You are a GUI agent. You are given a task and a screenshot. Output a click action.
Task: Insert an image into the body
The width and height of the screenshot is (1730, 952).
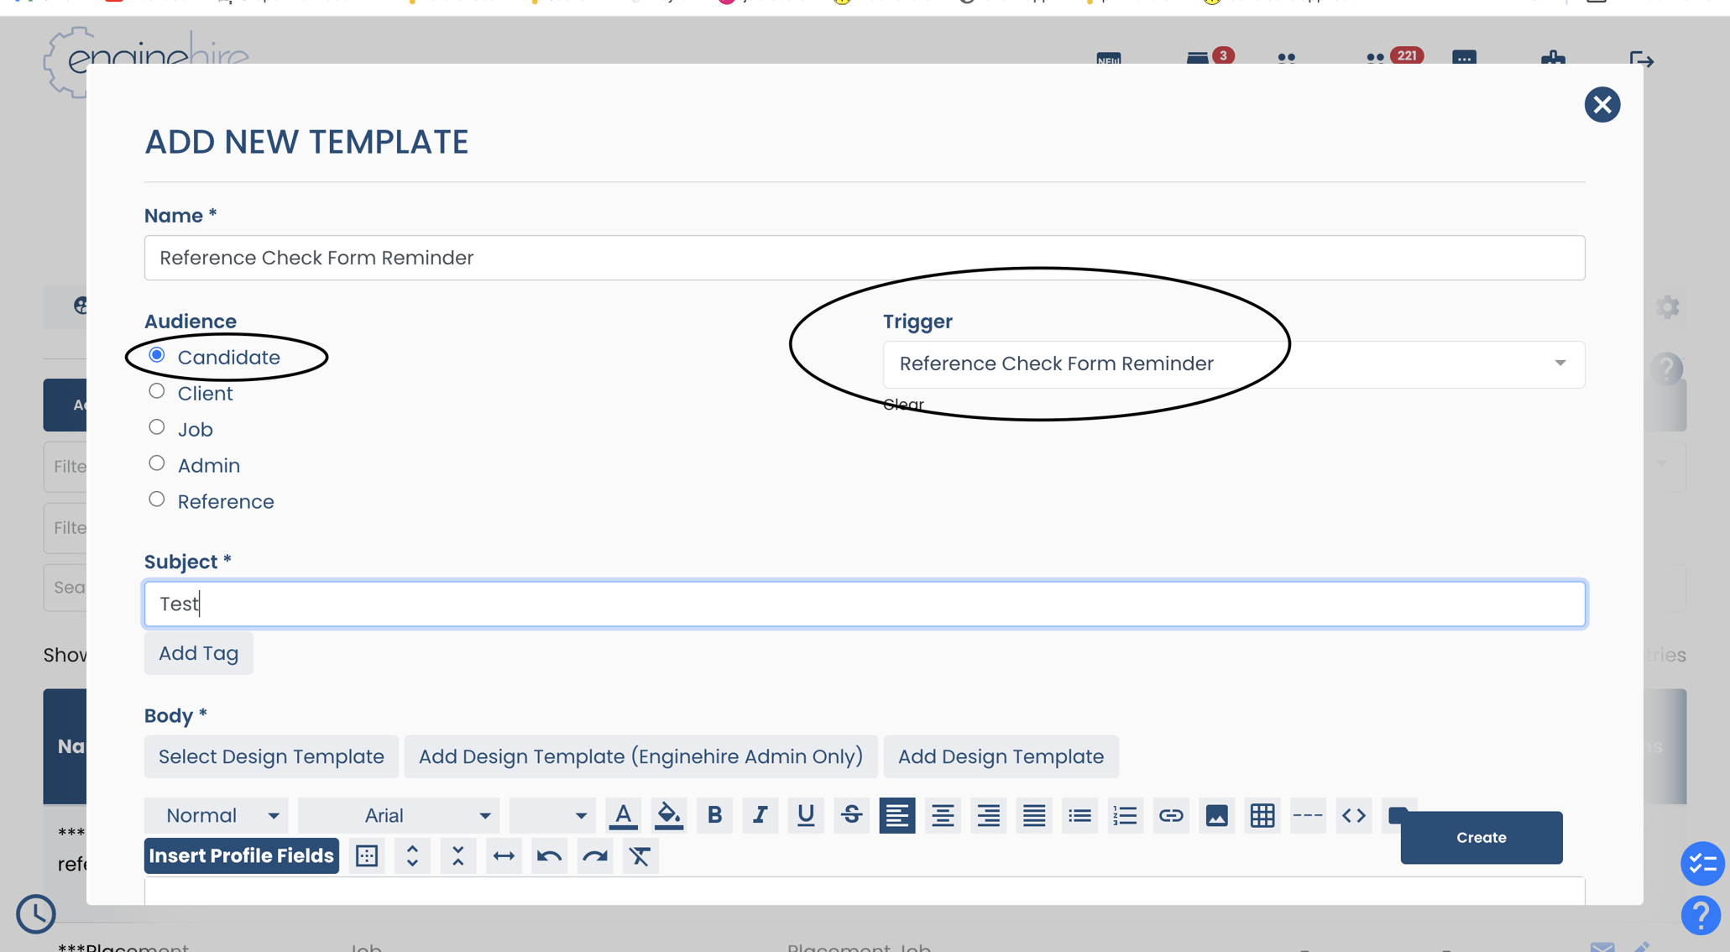[1216, 815]
